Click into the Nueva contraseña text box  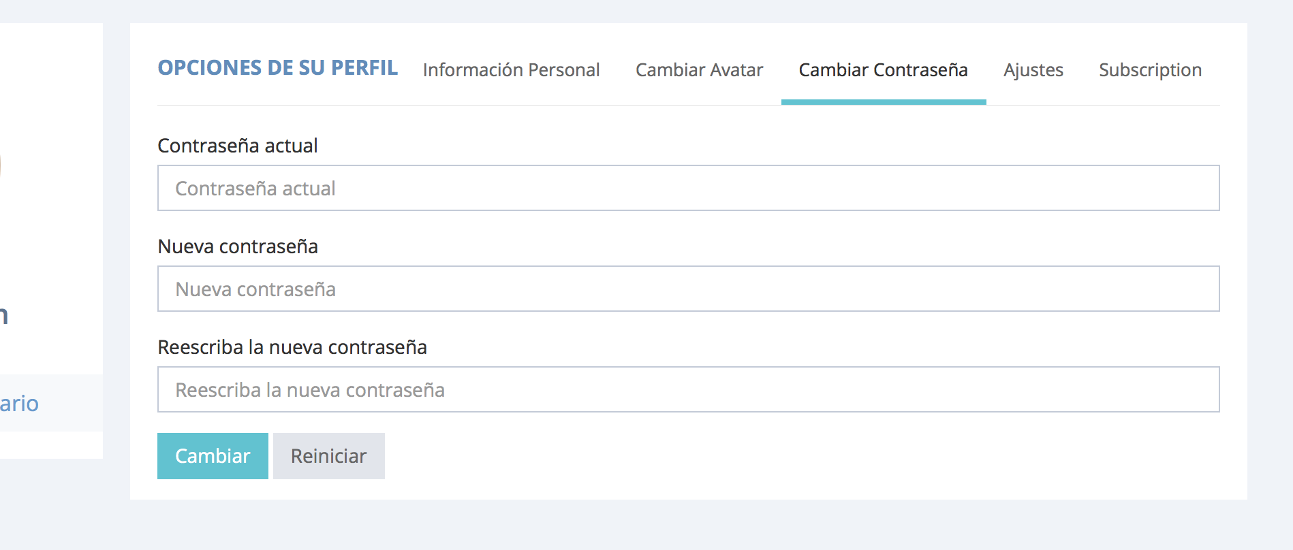tap(688, 289)
